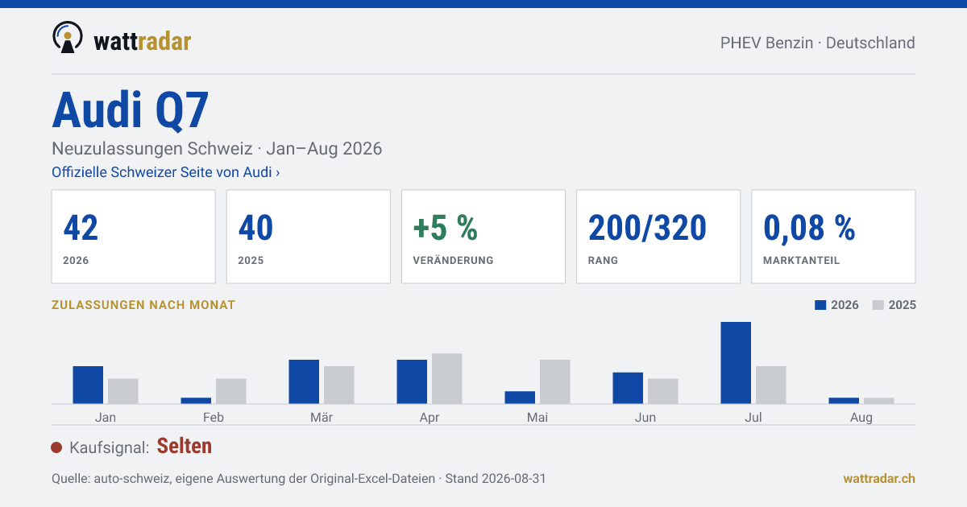Viewport: 967px width, 507px height.
Task: Click the grey 2025 bar for Apr
Action: point(447,378)
